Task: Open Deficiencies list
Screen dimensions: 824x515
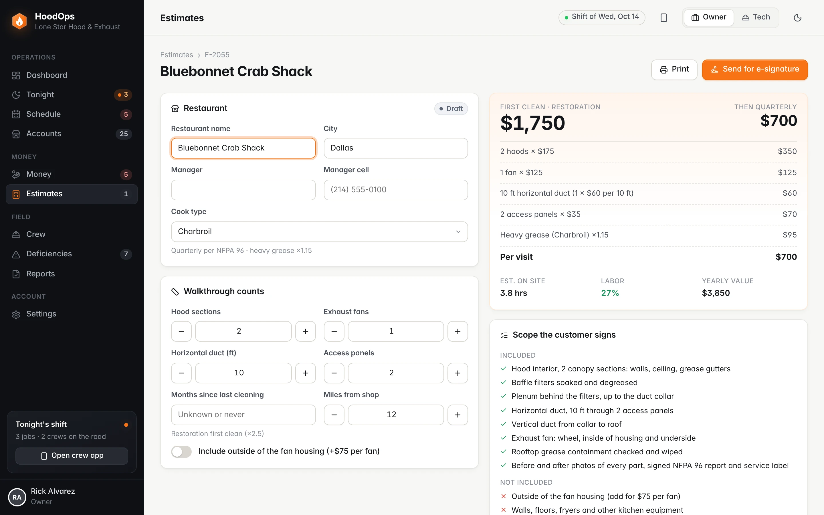Action: pyautogui.click(x=72, y=254)
